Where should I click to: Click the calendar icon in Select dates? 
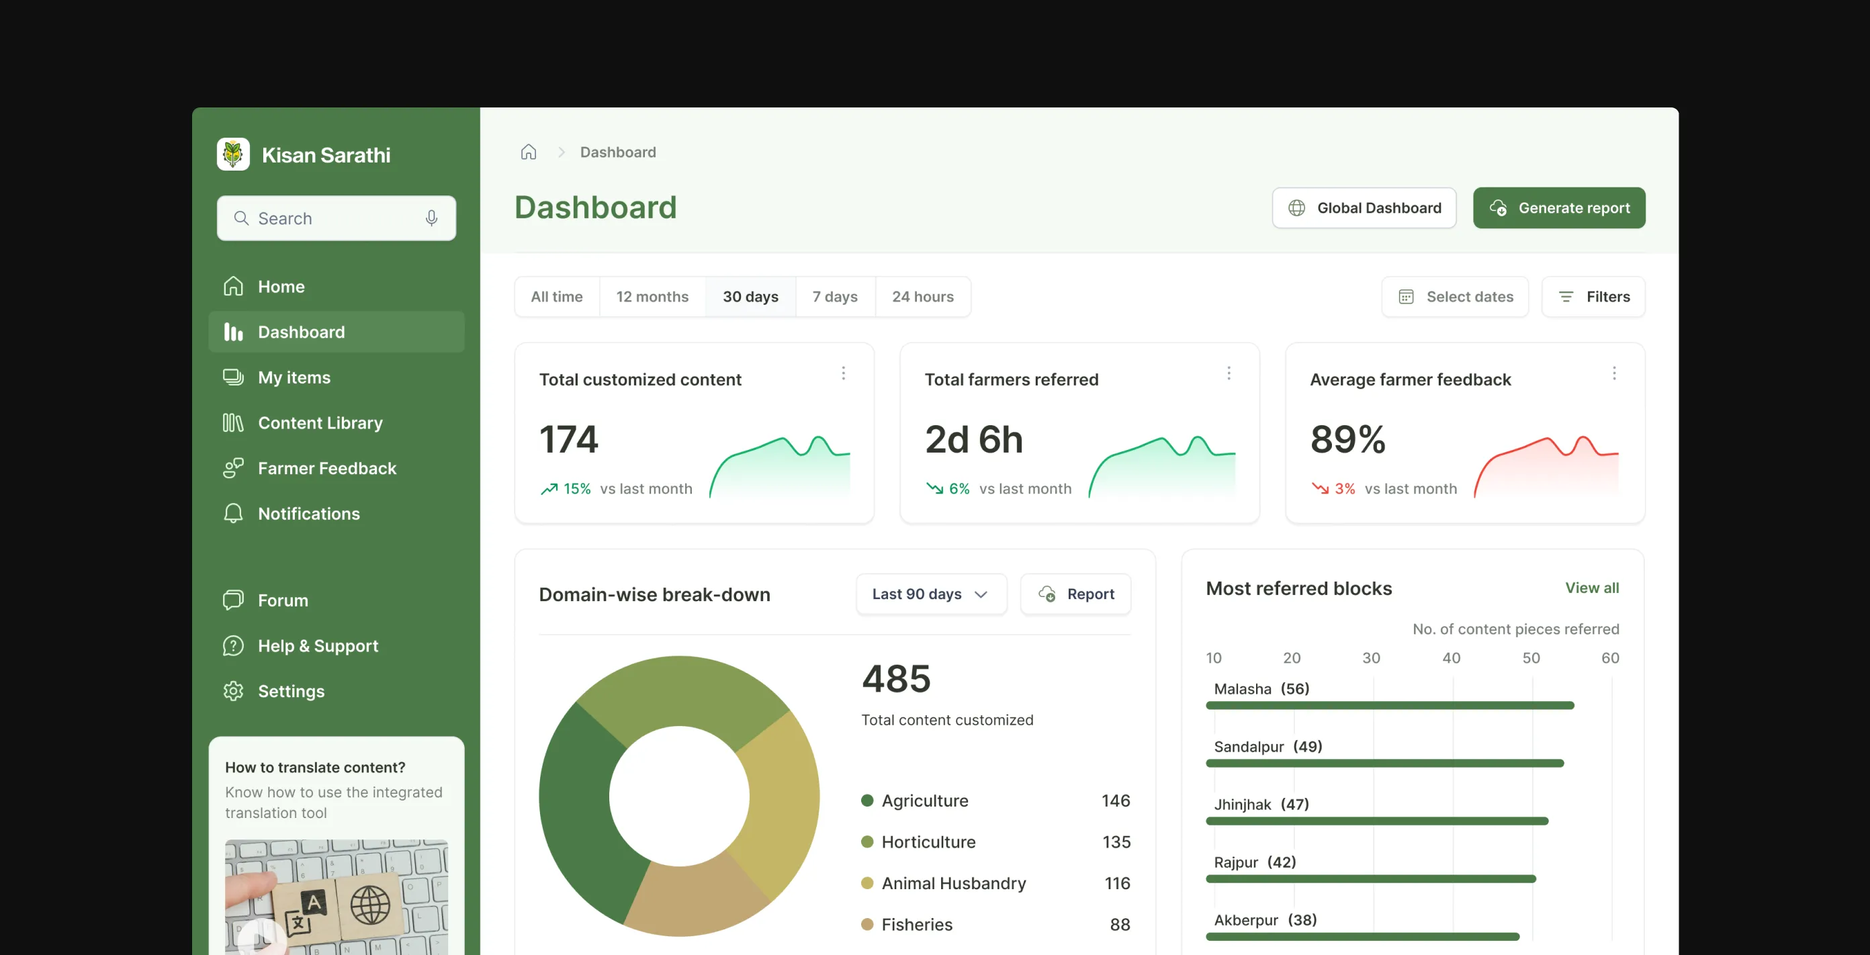point(1406,297)
